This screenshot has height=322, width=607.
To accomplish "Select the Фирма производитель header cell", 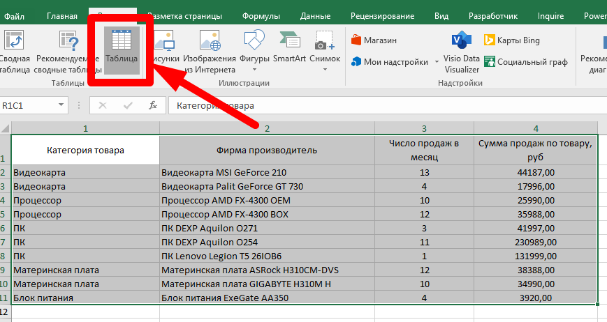I will pos(267,150).
